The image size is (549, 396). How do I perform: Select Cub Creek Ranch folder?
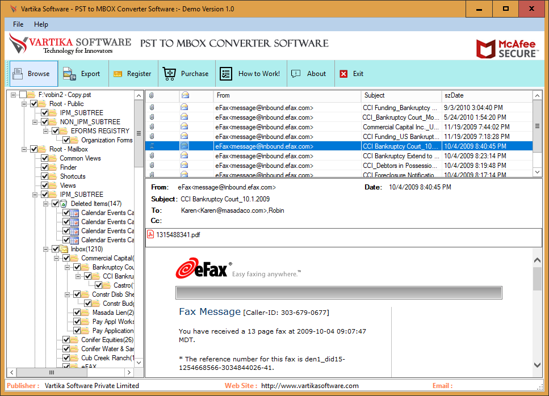[107, 358]
